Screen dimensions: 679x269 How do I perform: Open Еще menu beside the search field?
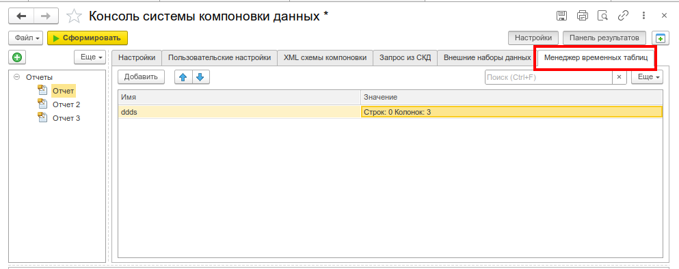647,77
